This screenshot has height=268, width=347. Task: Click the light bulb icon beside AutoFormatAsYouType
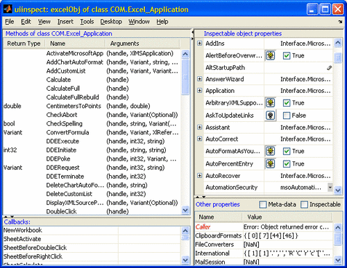[270, 151]
